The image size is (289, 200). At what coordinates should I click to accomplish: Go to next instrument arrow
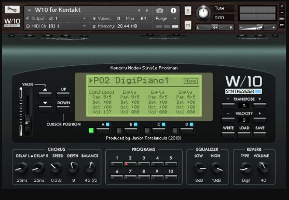[147, 10]
